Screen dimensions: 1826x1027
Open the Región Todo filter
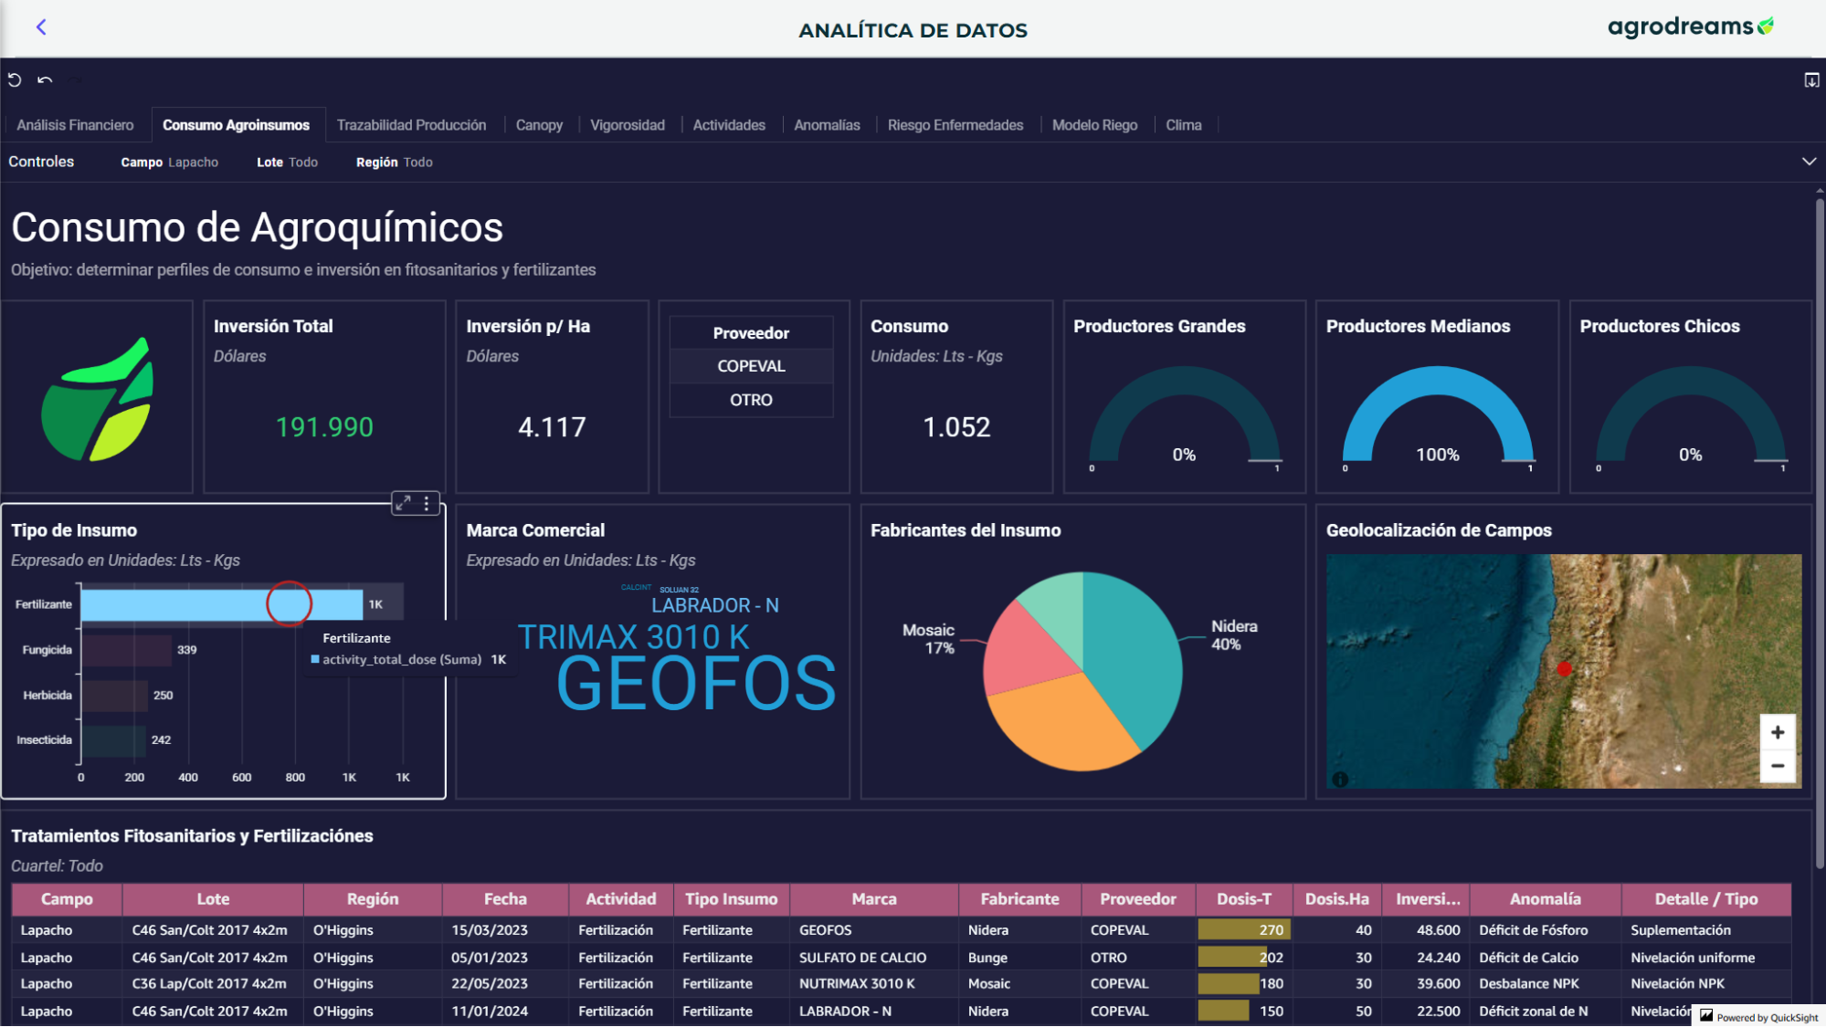tap(395, 162)
